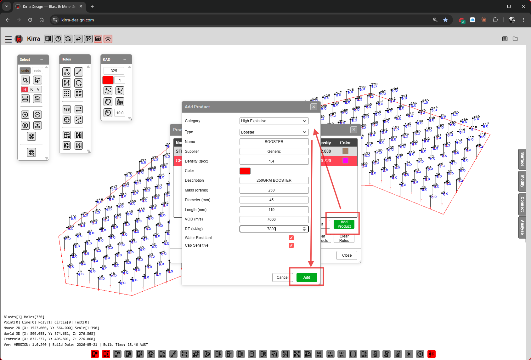531x360 pixels.
Task: Select the Kirra Design browser tab
Action: [x=49, y=6]
